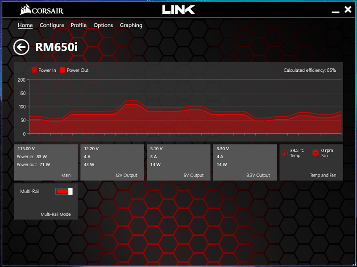357x267 pixels.
Task: Click the Power Out legend label
Action: click(78, 70)
